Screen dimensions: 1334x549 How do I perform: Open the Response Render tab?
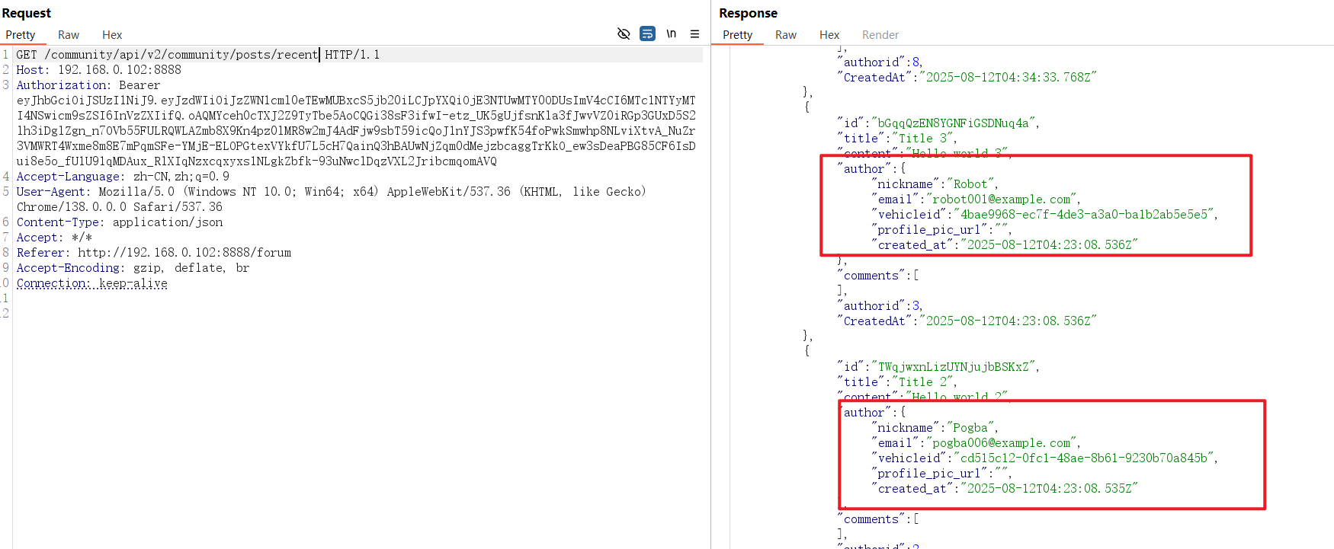(x=880, y=35)
